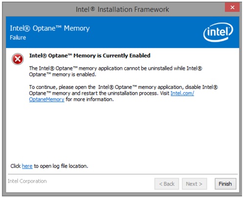This screenshot has height=198, width=244.
Task: Click the Intel Installation Framework title bar
Action: [122, 9]
